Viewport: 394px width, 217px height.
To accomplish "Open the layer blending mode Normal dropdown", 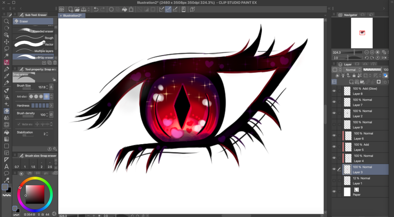I will coord(353,70).
